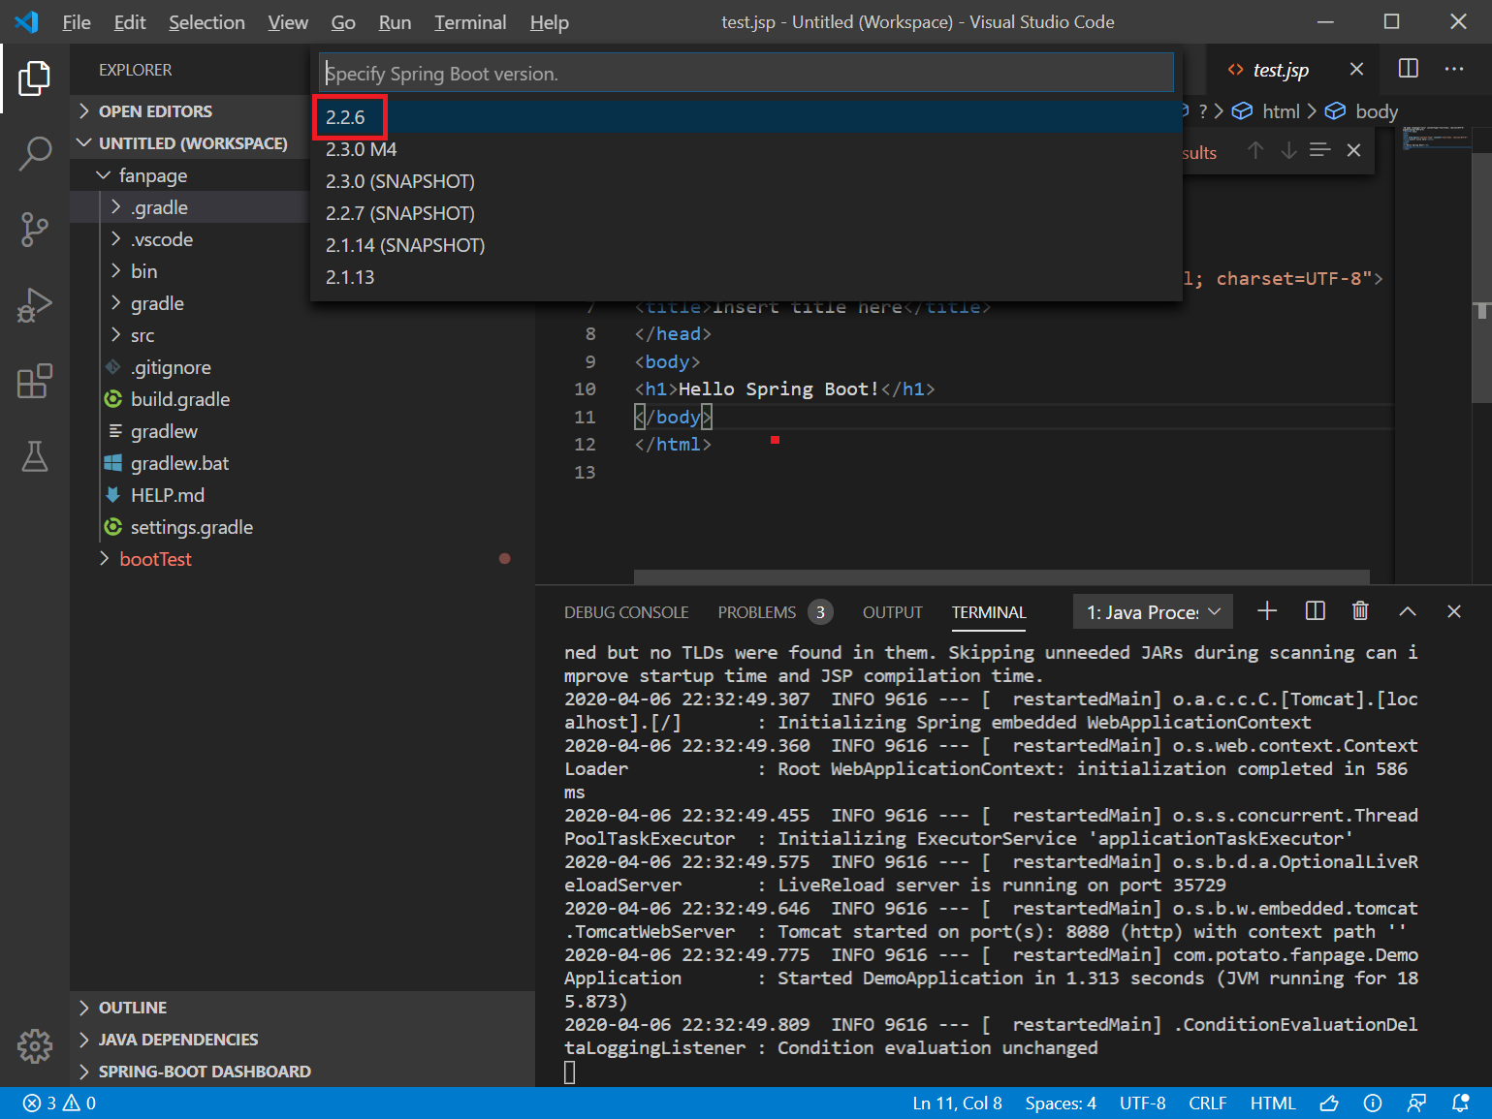Viewport: 1492px width, 1119px height.
Task: Click the live share status icon
Action: coord(1416,1103)
